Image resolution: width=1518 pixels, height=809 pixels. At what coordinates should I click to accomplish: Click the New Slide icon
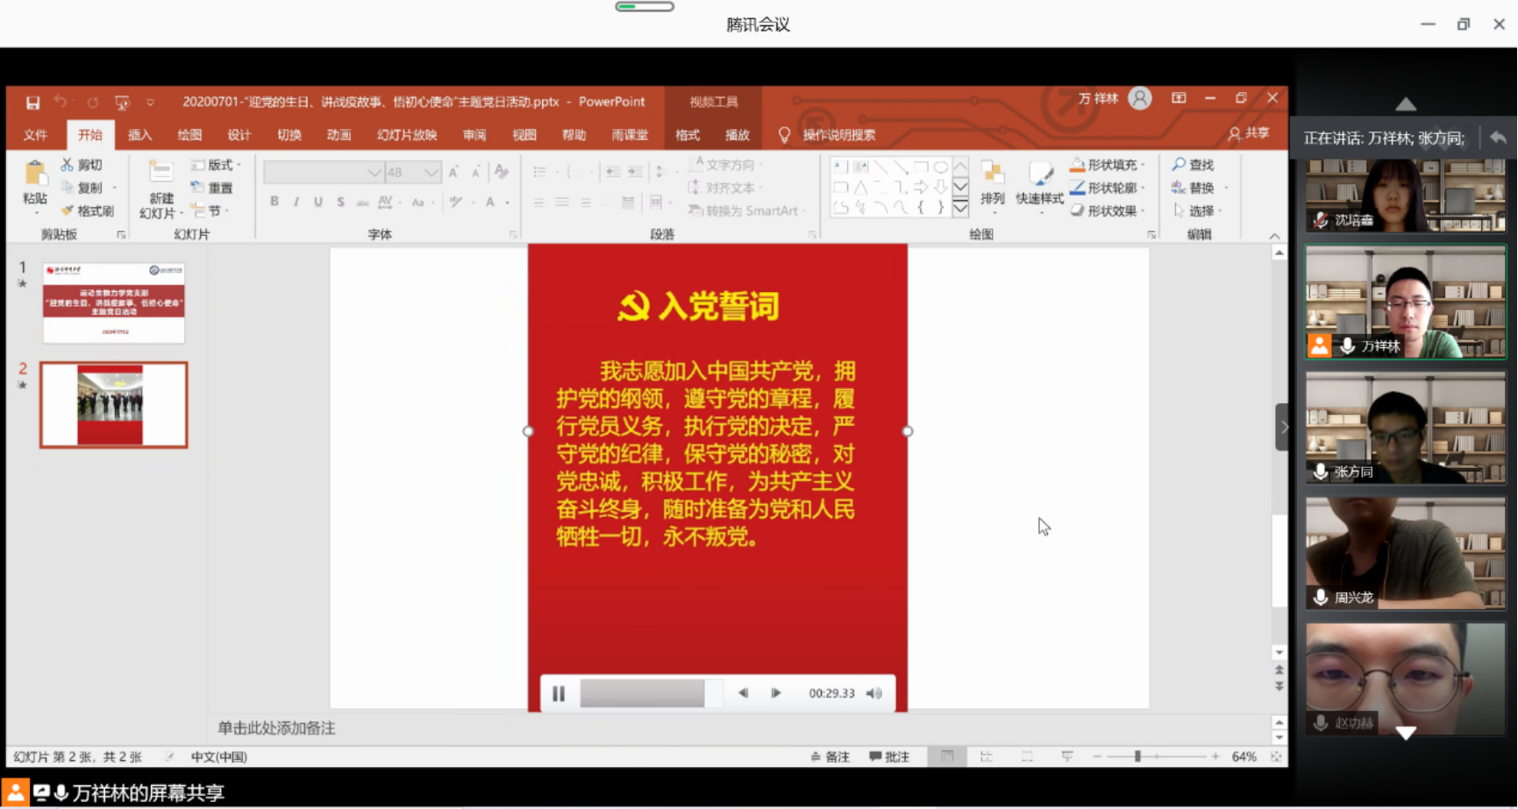click(x=160, y=174)
